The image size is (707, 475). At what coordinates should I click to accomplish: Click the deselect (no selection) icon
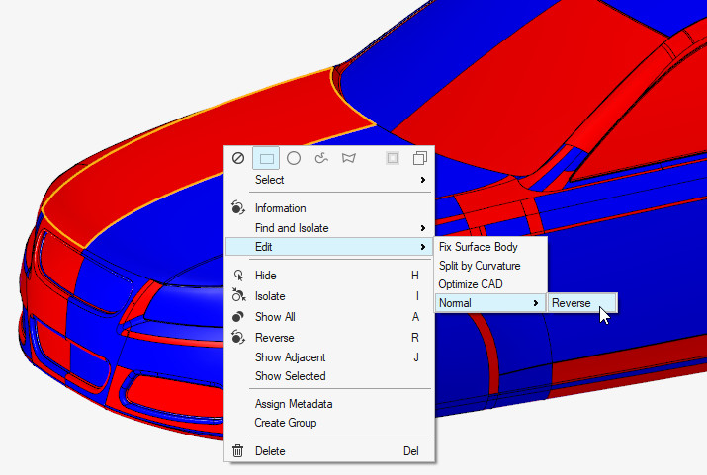238,158
